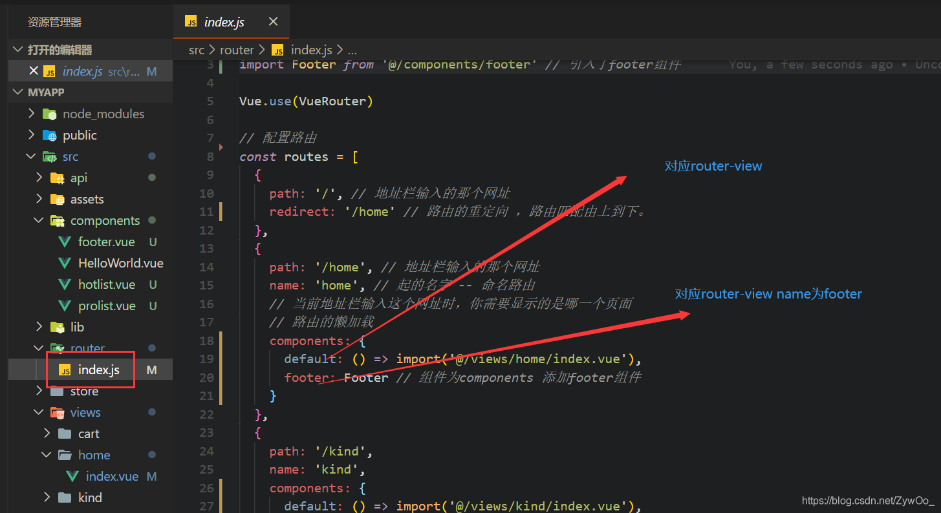Click the JS icon in the breadcrumb
Image resolution: width=941 pixels, height=513 pixels.
pos(278,50)
